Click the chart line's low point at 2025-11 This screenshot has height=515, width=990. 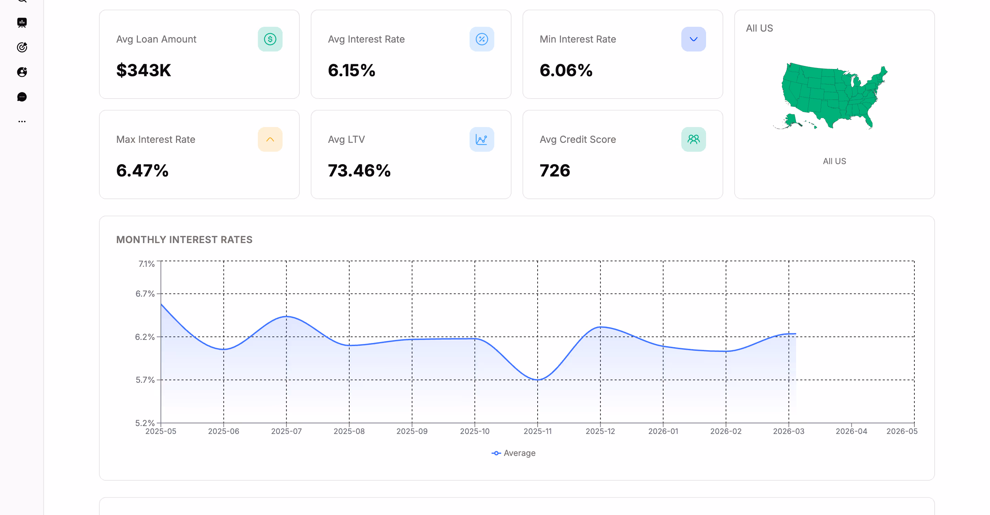[538, 379]
